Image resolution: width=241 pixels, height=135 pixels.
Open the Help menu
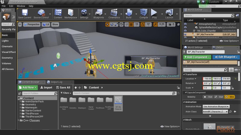click(31, 6)
